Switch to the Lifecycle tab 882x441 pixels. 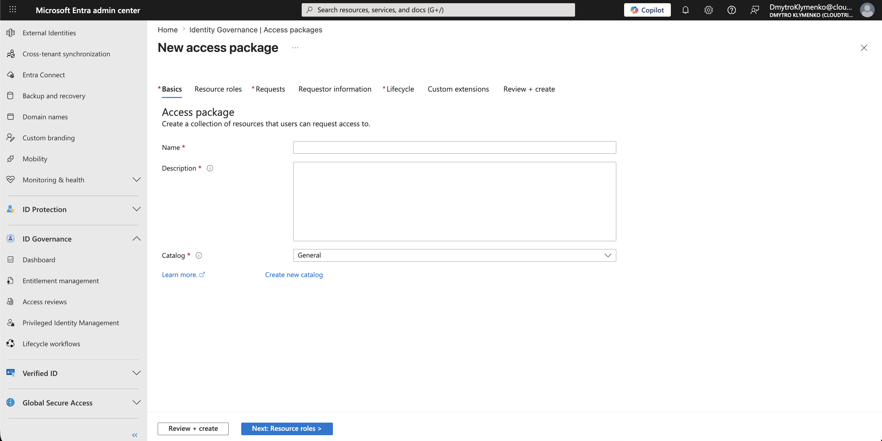pyautogui.click(x=400, y=89)
